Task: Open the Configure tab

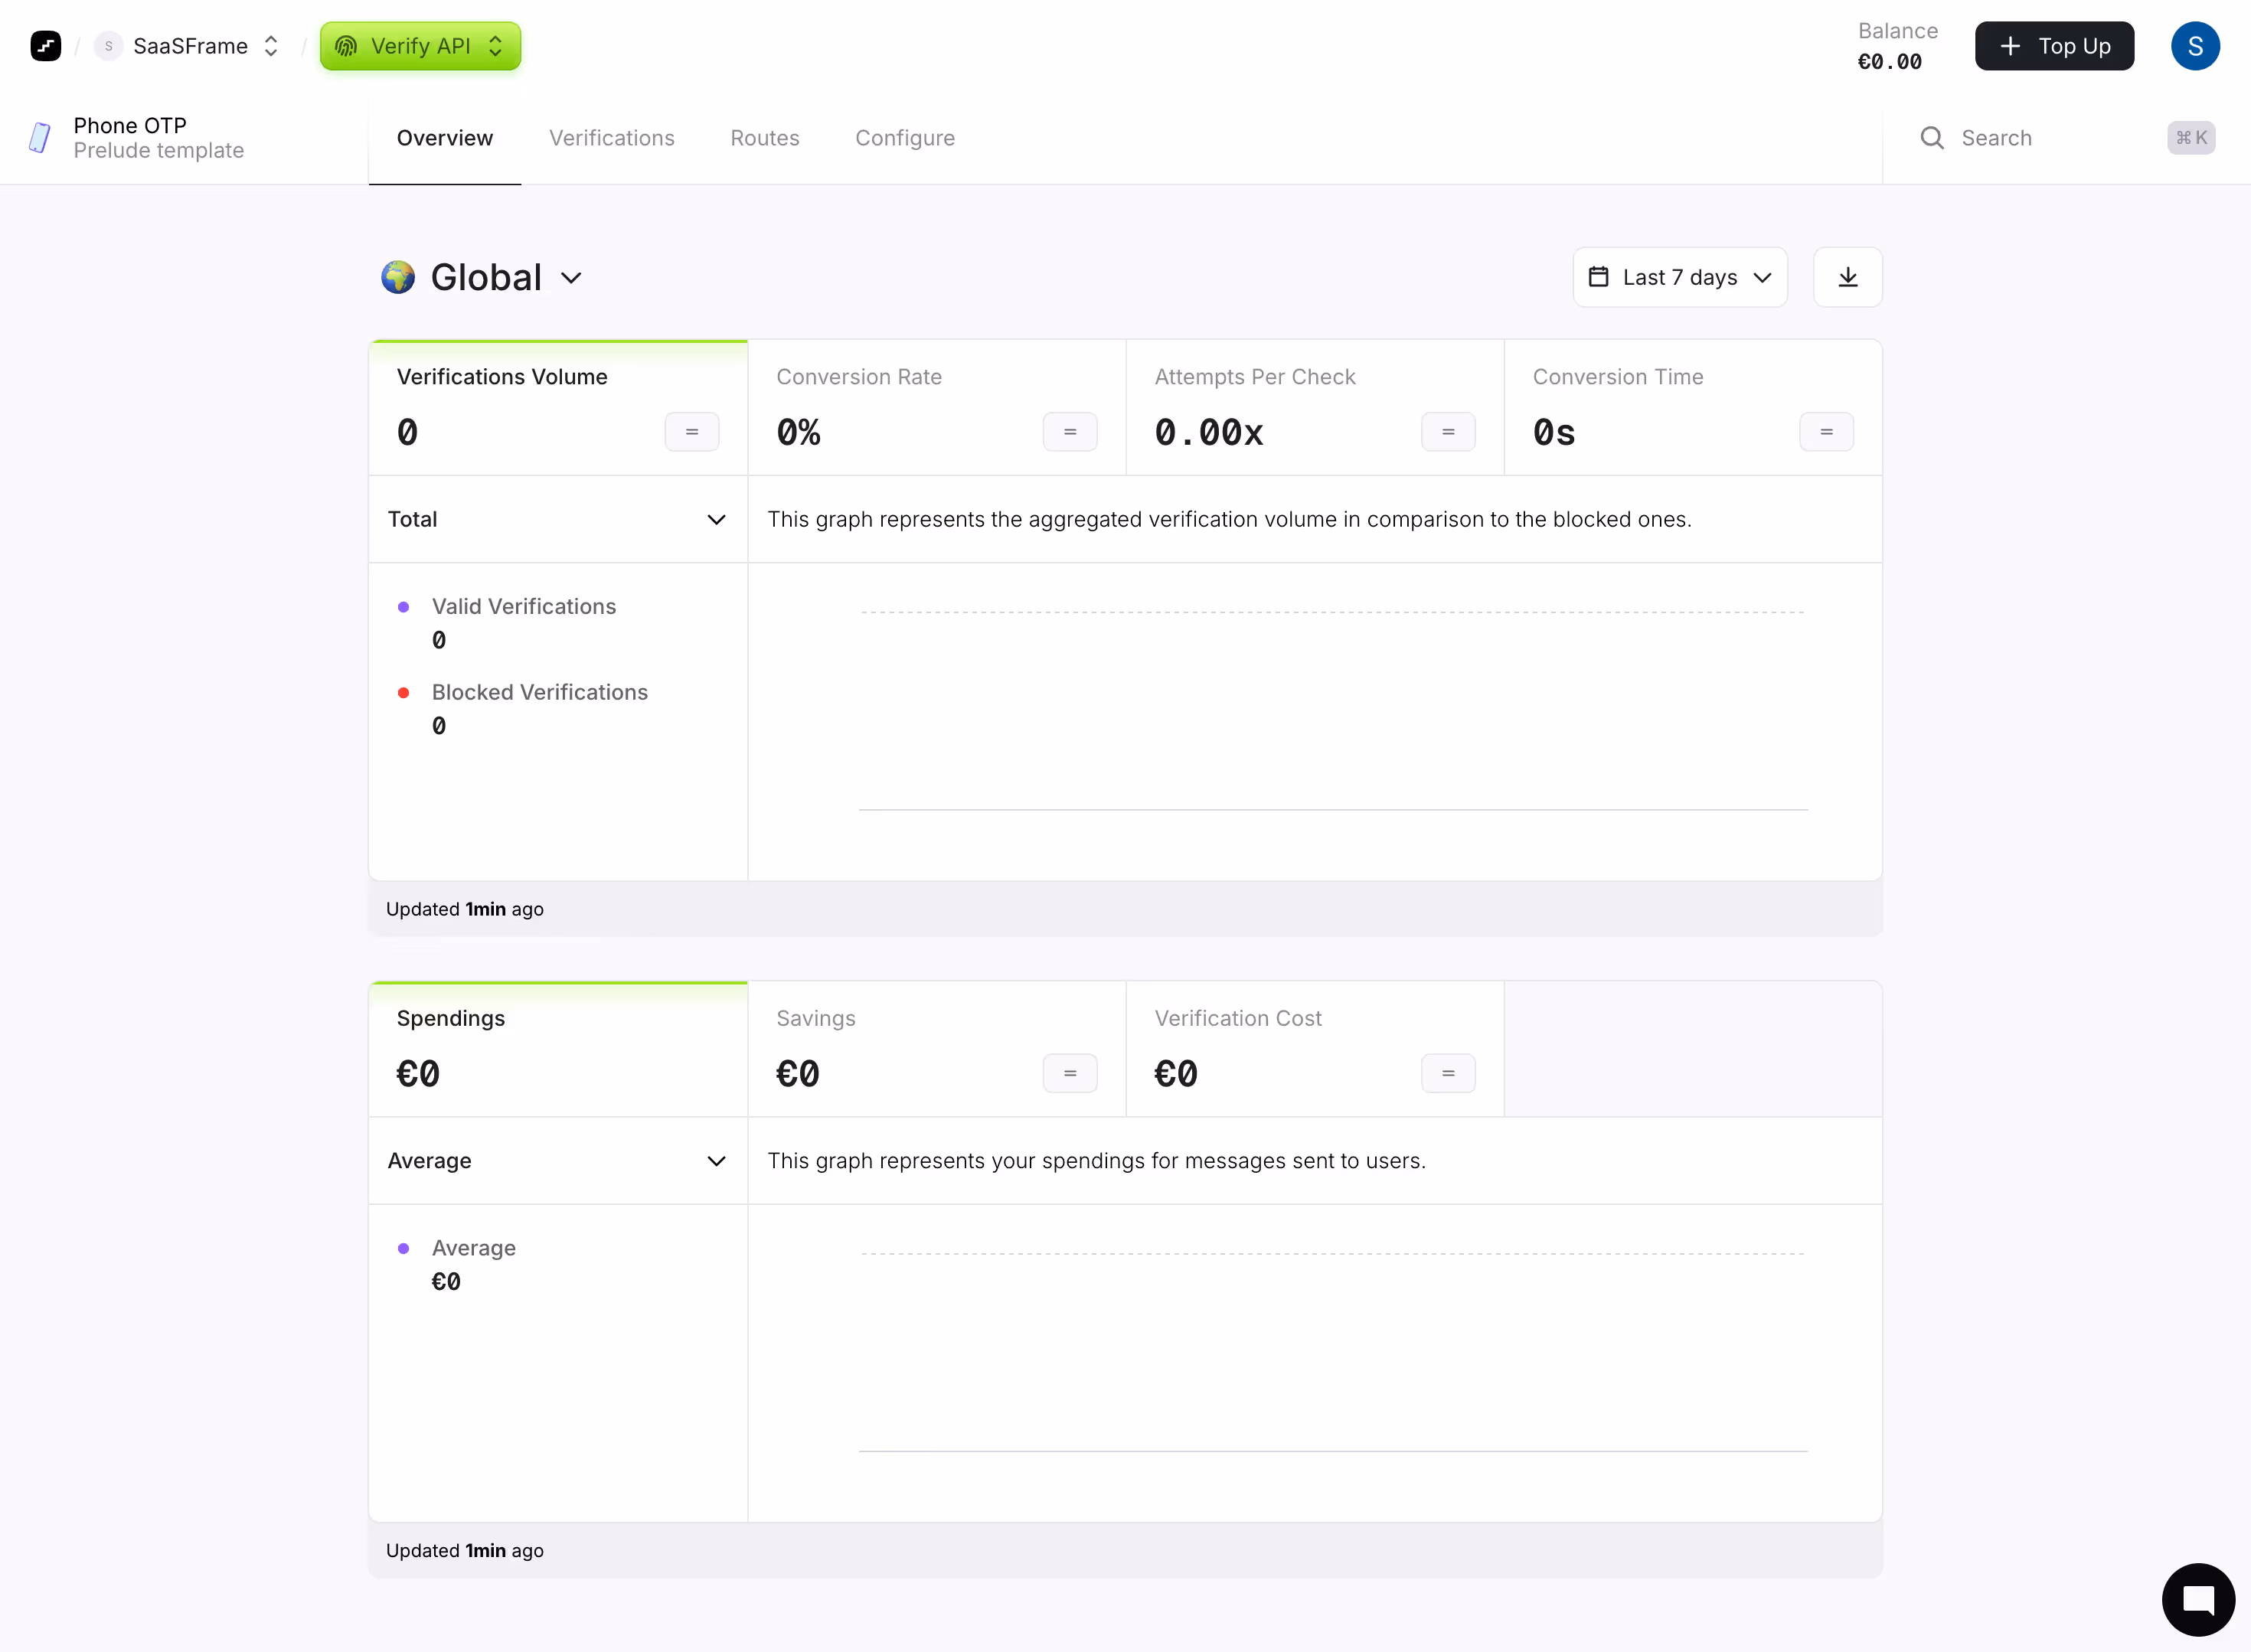Action: pyautogui.click(x=904, y=138)
